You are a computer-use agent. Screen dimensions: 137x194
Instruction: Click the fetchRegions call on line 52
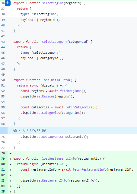pos(71,91)
